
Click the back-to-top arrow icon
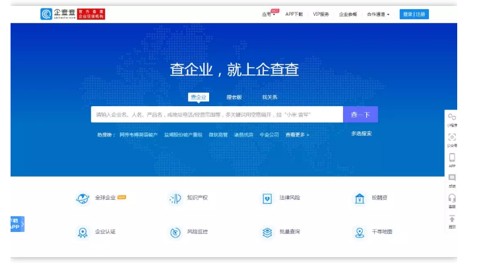(x=452, y=219)
